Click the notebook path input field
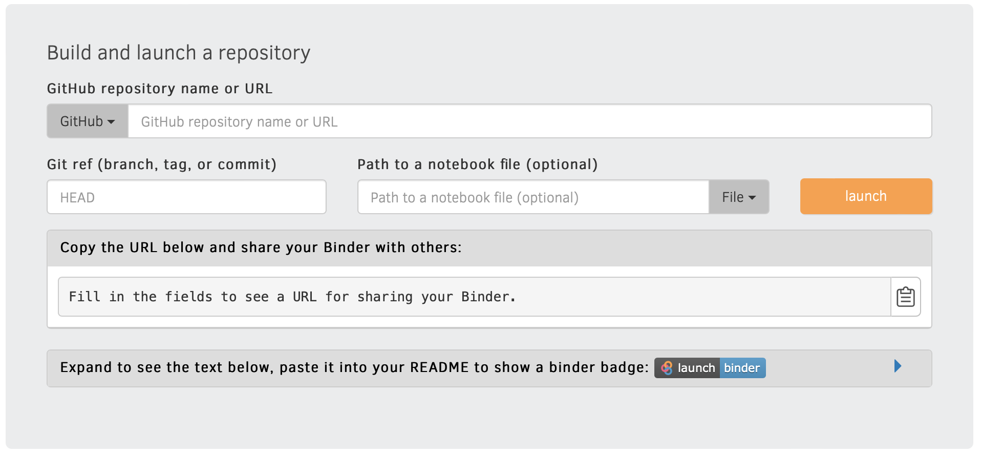Screen dimensions: 981x454 pyautogui.click(x=532, y=197)
